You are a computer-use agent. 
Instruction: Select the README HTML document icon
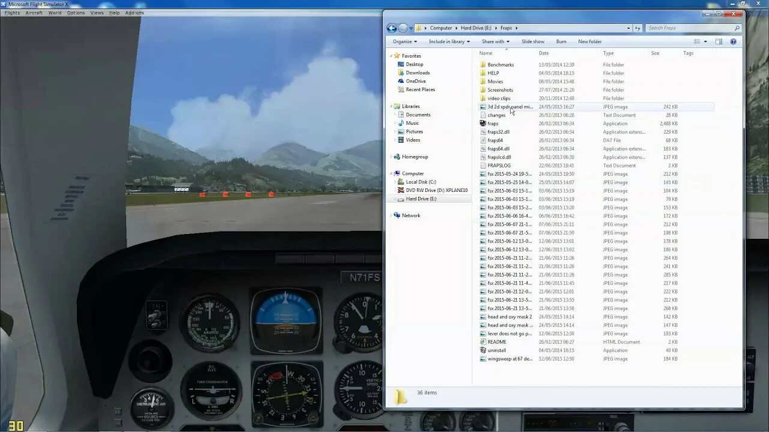coord(483,341)
